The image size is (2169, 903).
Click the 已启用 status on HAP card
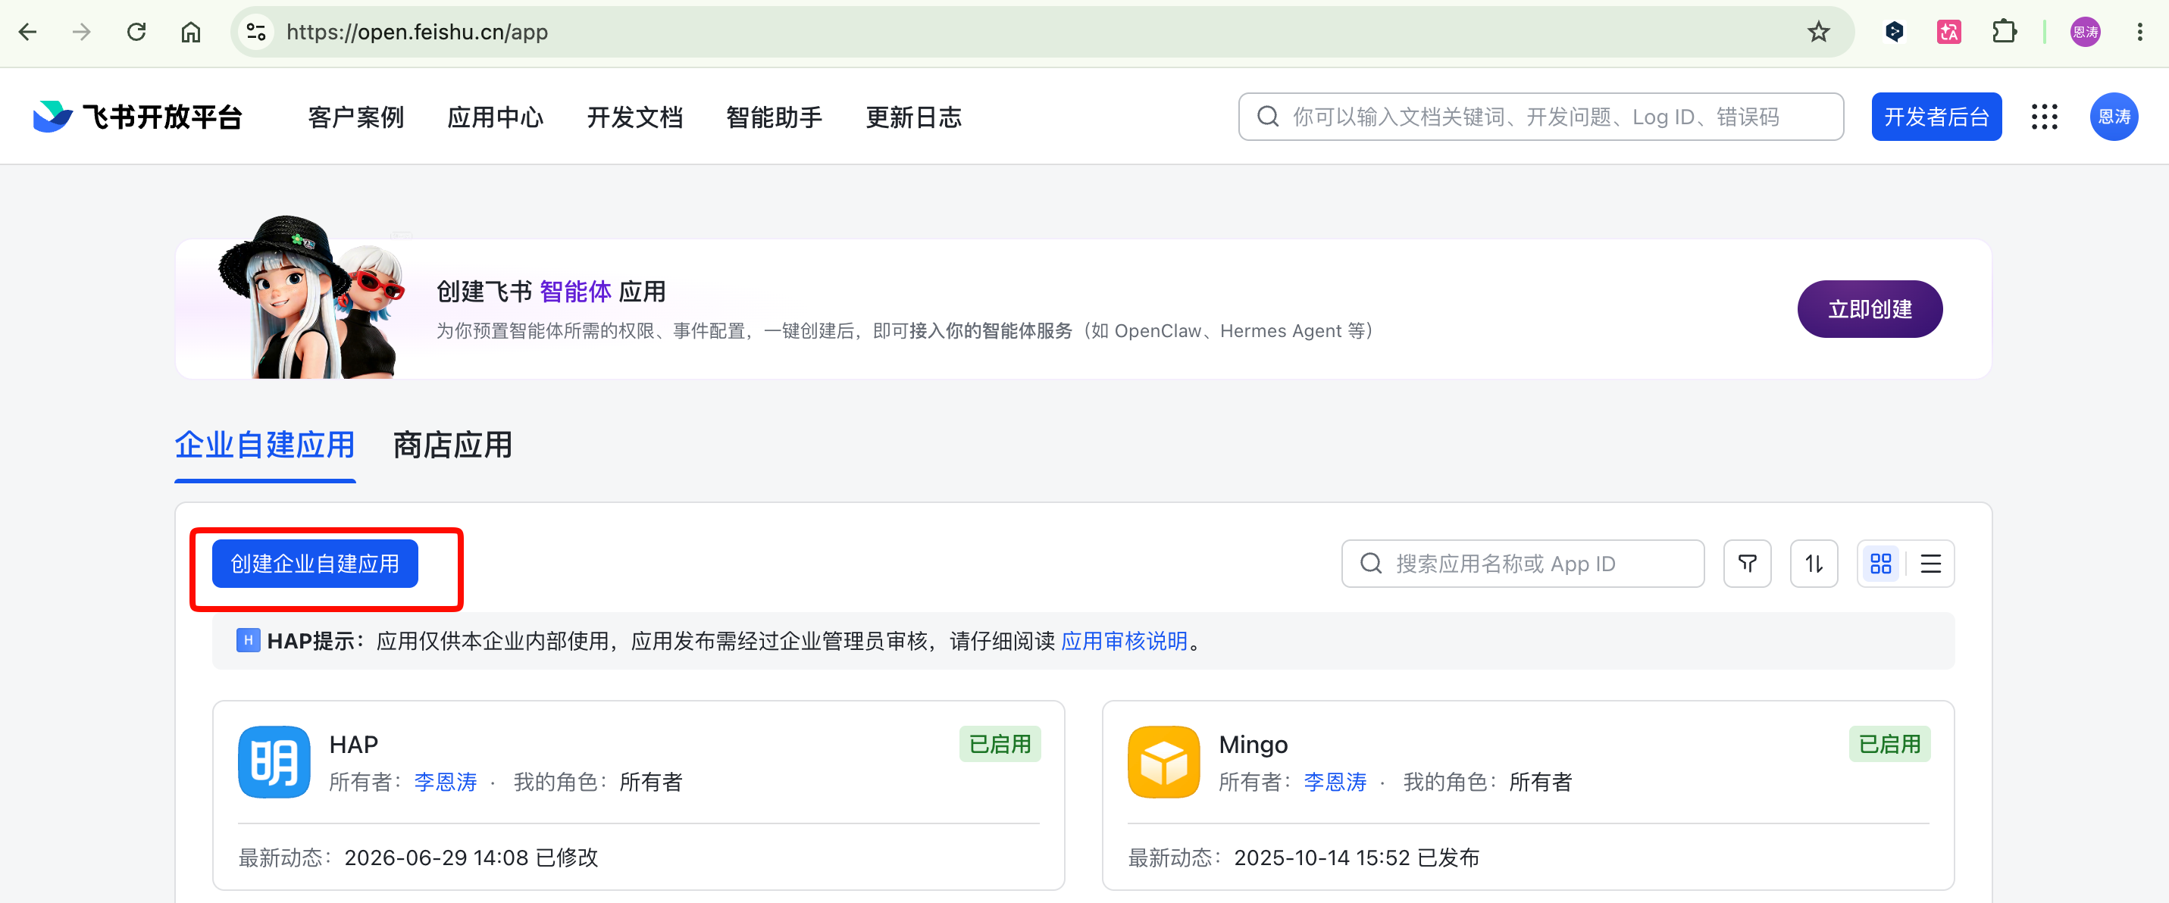point(1000,744)
